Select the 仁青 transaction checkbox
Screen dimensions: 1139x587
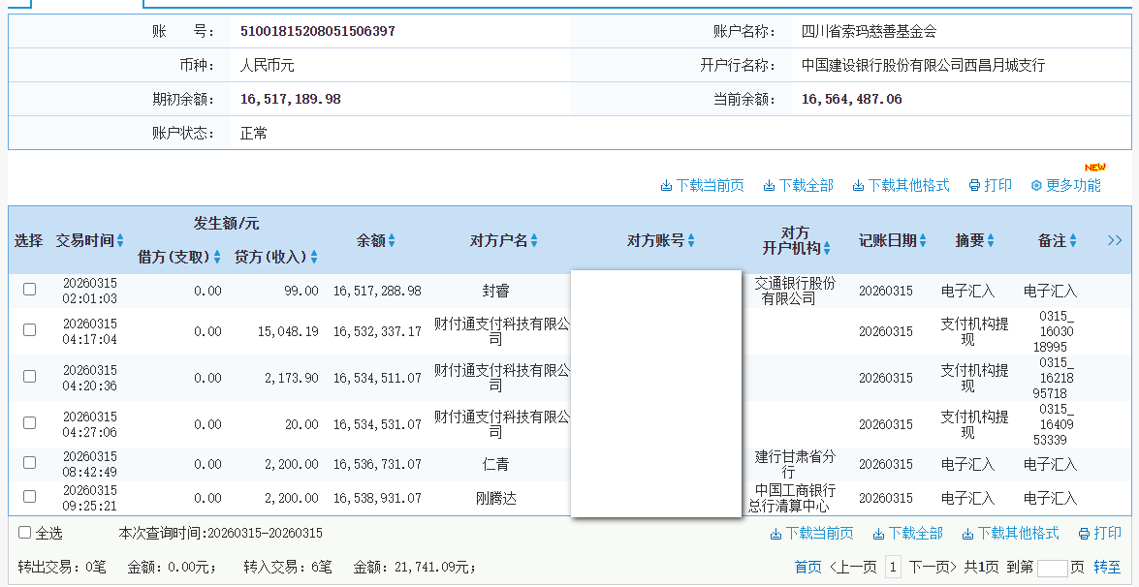tap(30, 463)
